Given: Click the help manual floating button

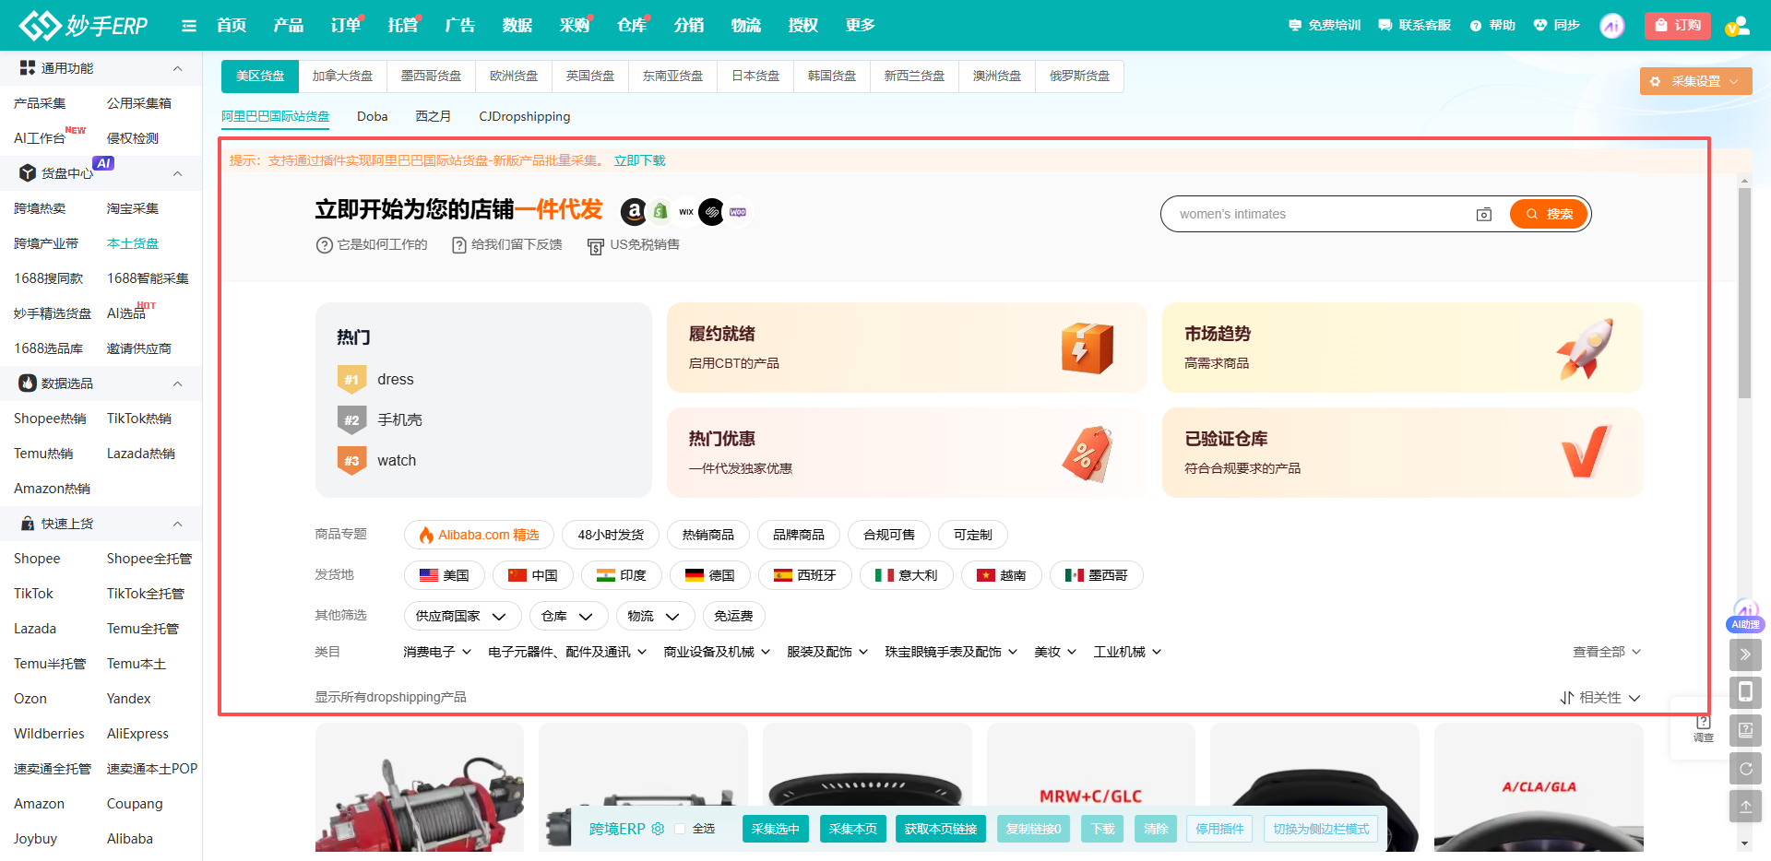Looking at the screenshot, I should click(1745, 730).
